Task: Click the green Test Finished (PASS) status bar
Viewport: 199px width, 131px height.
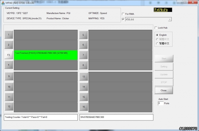Action: pyautogui.click(x=46, y=55)
